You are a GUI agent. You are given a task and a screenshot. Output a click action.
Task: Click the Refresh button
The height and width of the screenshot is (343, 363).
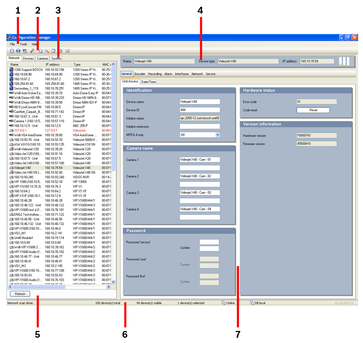pos(20,294)
